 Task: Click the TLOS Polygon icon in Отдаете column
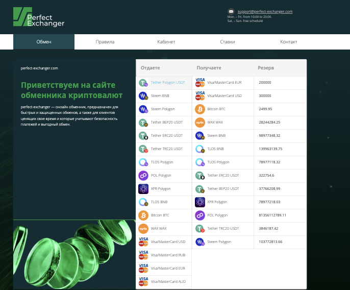pos(143,162)
